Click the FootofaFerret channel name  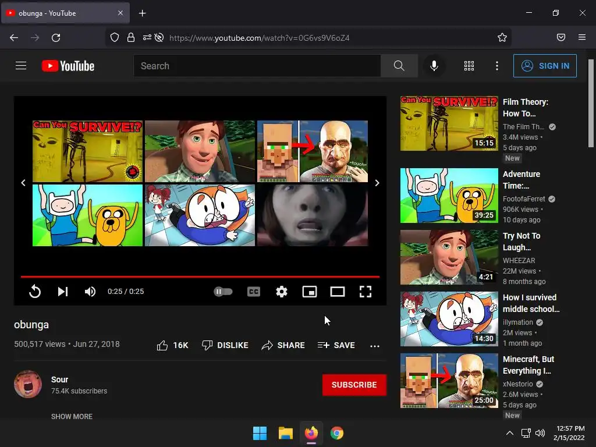coord(524,199)
